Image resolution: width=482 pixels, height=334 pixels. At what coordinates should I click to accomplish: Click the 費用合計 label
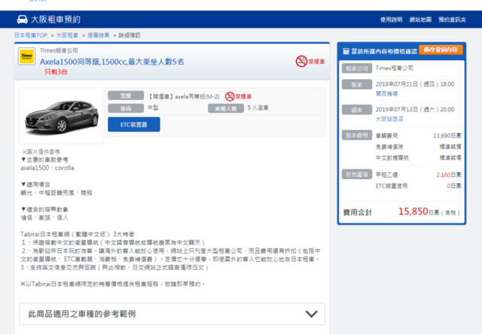[358, 212]
